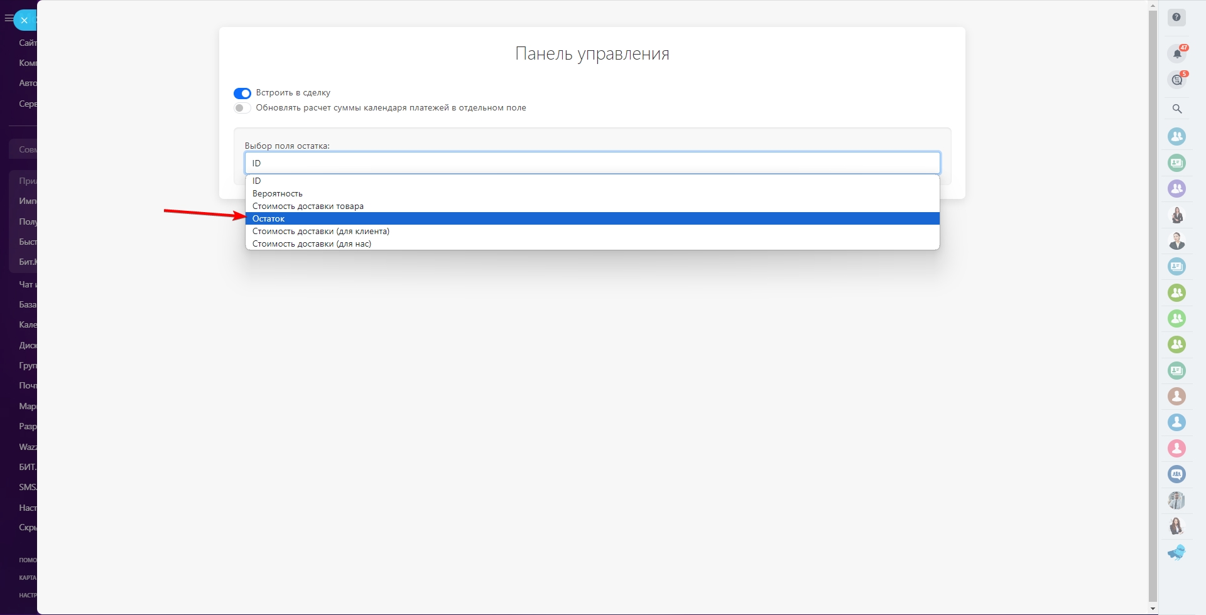1206x615 pixels.
Task: Open notifications bell with 47 badge
Action: pos(1177,54)
